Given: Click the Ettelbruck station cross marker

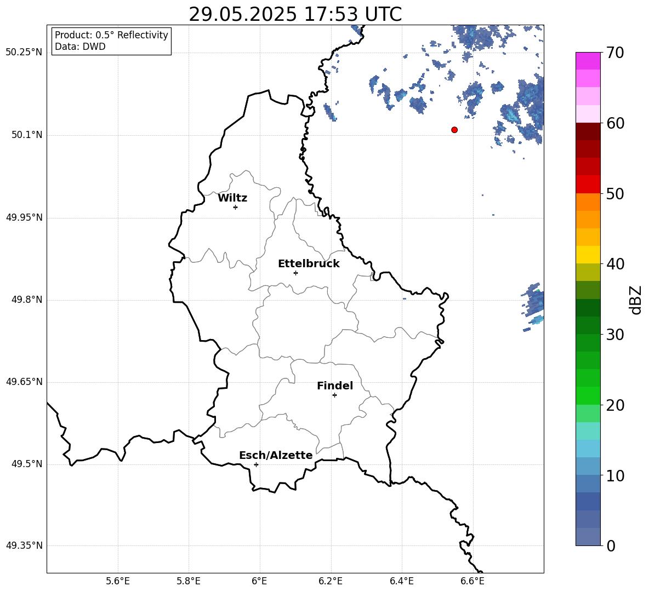Looking at the screenshot, I should [295, 273].
